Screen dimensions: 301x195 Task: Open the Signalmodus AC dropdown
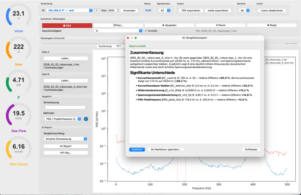point(165,11)
